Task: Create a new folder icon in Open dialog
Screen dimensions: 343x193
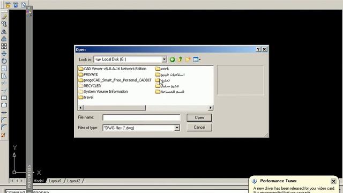Action: point(188,60)
